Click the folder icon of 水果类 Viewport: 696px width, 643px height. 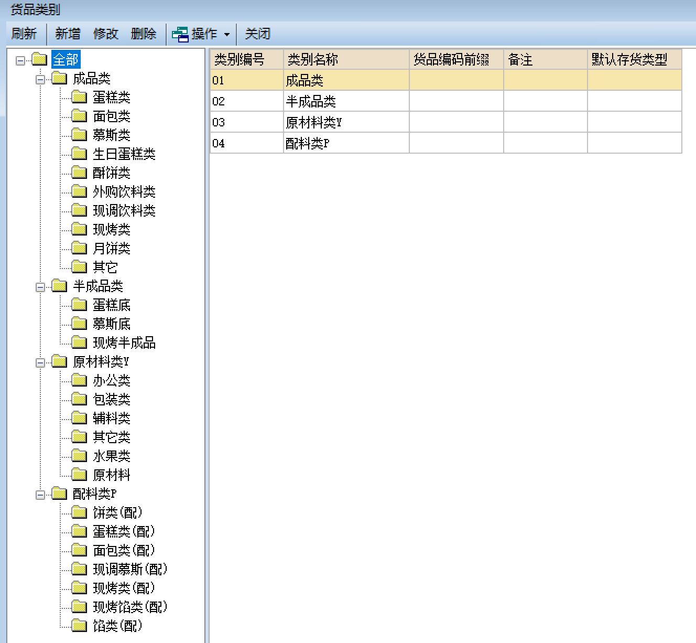pyautogui.click(x=79, y=456)
